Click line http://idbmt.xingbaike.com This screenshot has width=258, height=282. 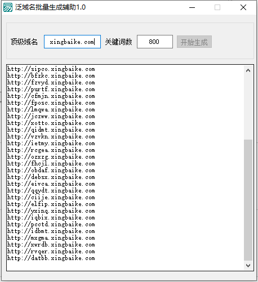click(x=51, y=231)
